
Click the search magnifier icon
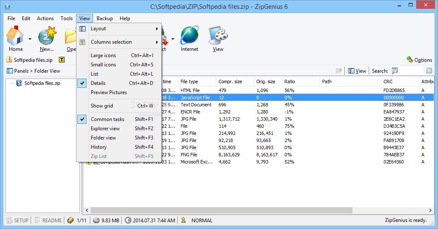point(395,71)
